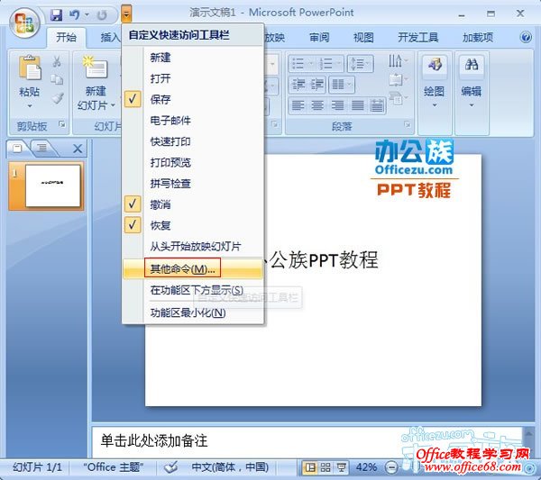Click the Copy icon in clipboard group
The width and height of the screenshot is (541, 480).
[x=57, y=79]
